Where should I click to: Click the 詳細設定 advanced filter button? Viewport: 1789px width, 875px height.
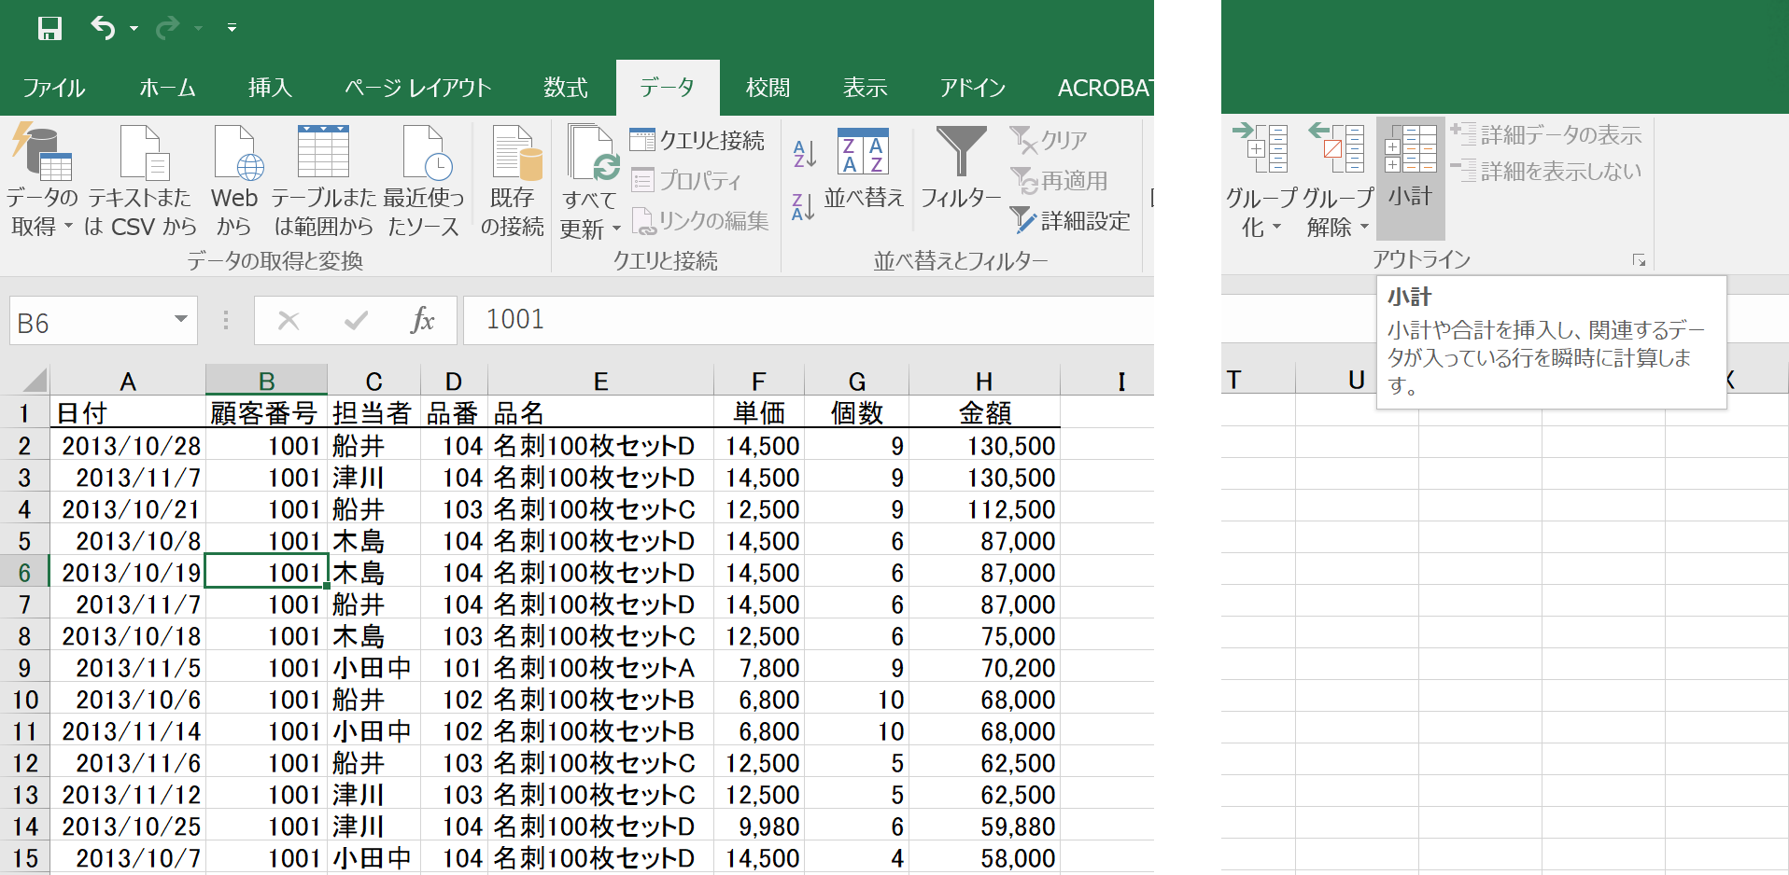1071,221
